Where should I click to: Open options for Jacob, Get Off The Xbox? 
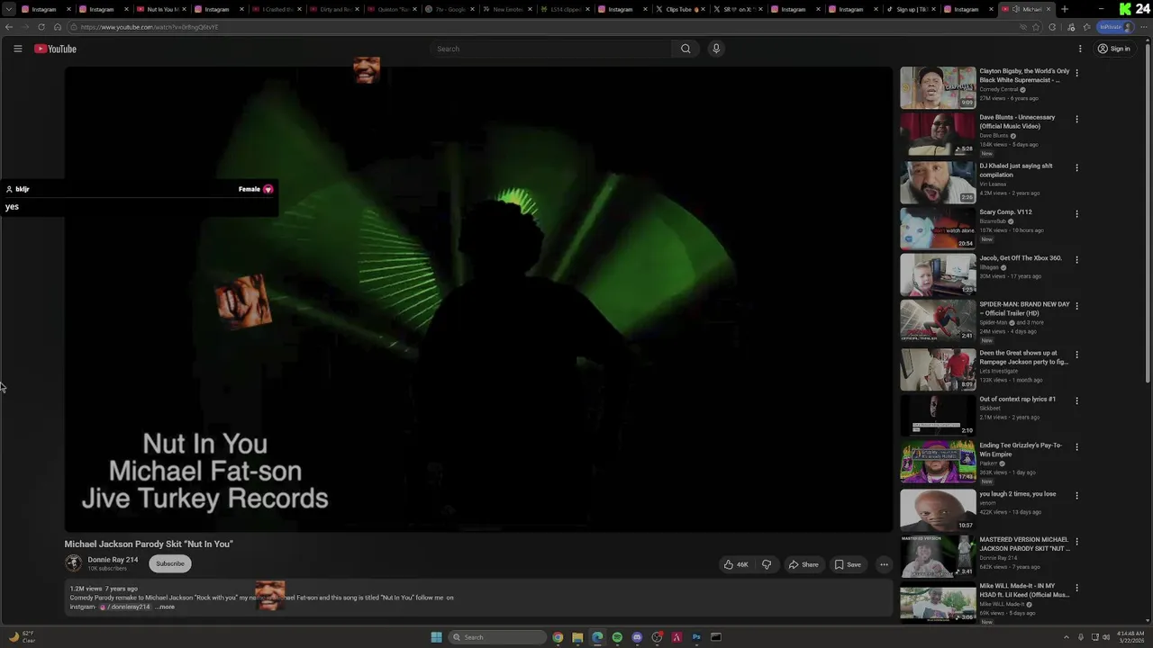click(x=1076, y=259)
